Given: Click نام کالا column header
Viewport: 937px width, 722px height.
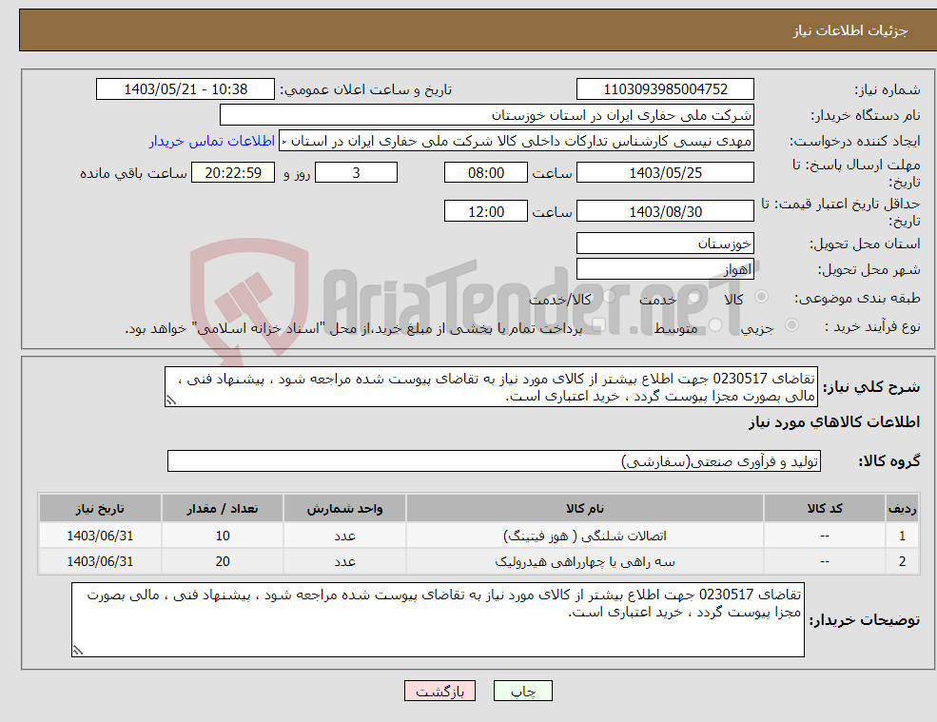Looking at the screenshot, I should 584,509.
